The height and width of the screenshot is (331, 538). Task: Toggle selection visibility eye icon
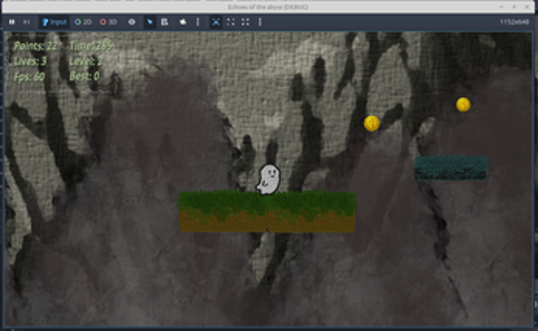click(x=131, y=22)
